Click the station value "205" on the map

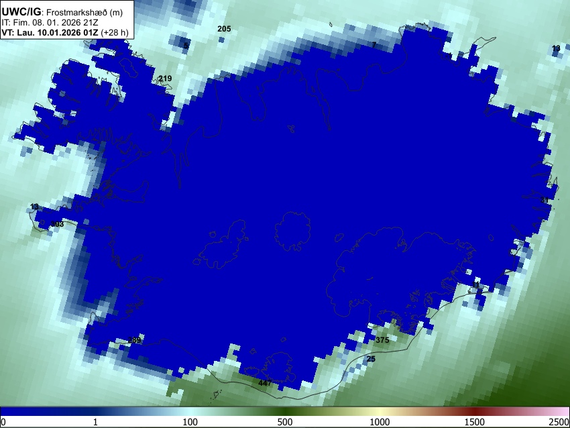(x=224, y=29)
